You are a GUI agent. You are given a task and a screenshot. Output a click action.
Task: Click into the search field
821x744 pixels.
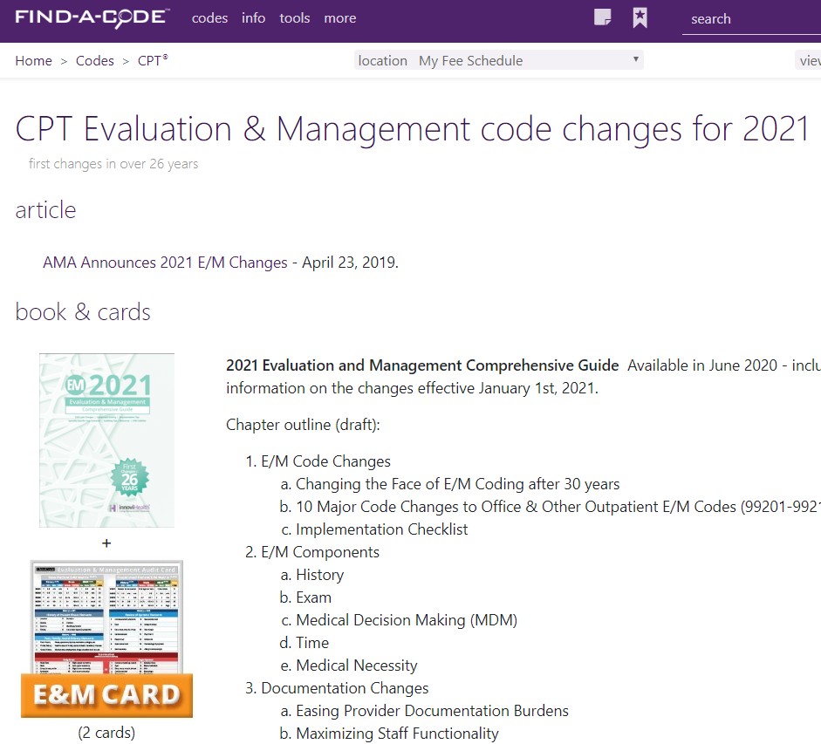[751, 19]
